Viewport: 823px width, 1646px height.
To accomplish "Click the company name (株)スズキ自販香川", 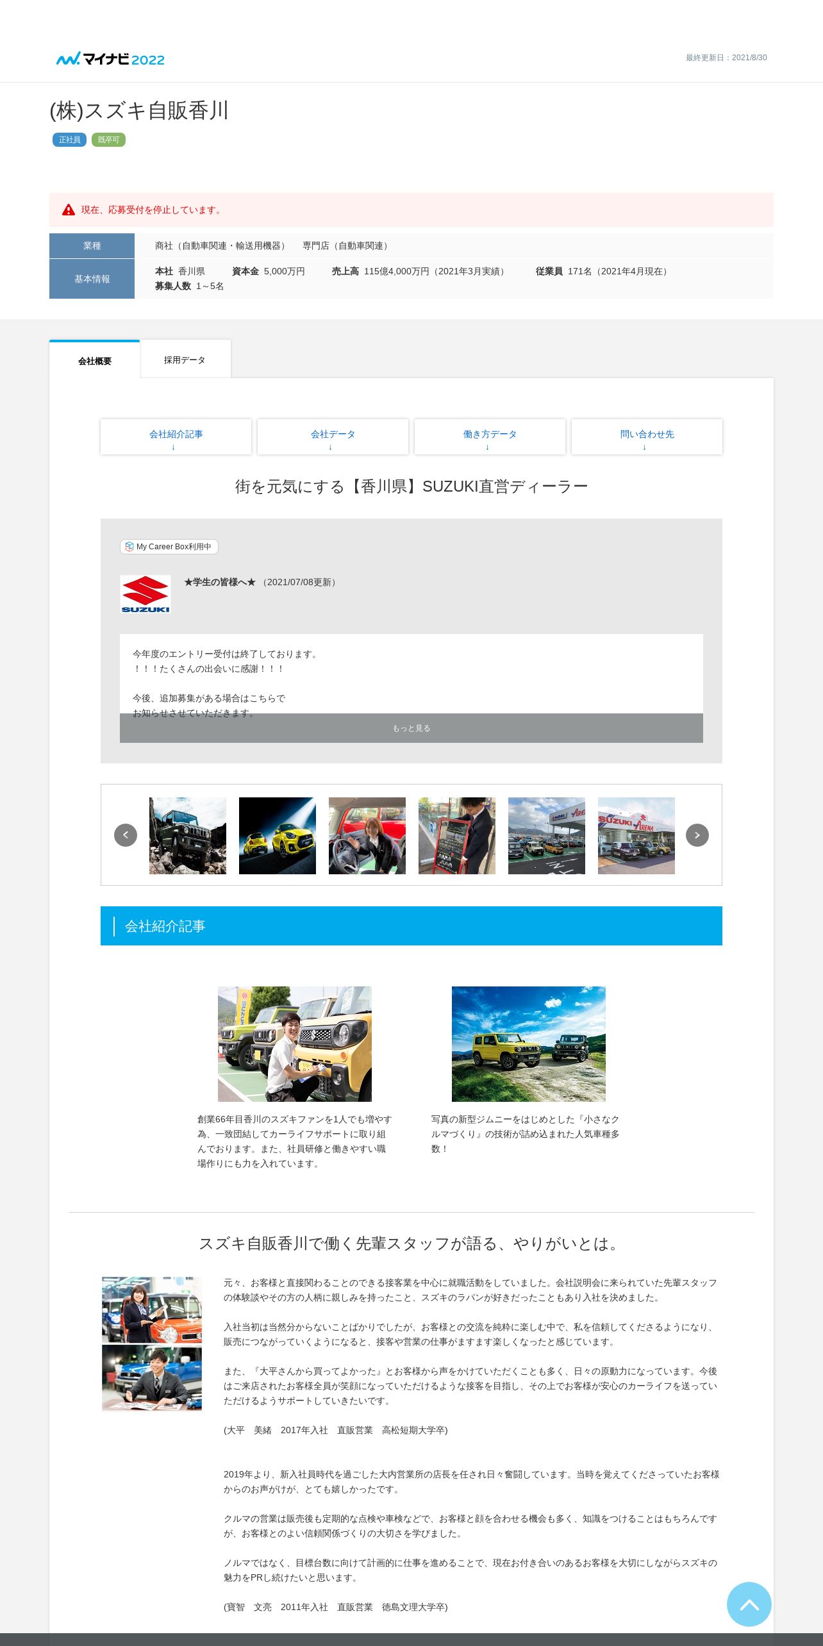I will [x=139, y=110].
